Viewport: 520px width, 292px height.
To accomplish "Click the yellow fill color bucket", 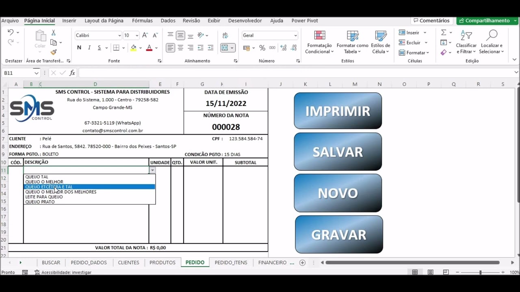I will pyautogui.click(x=133, y=48).
